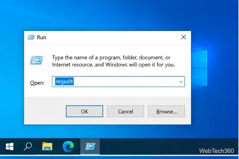Click OK to run regedit
This screenshot has width=239, height=159.
[84, 111]
